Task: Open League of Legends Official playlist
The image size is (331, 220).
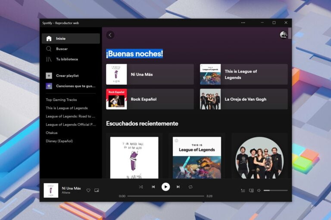Action: 71,124
